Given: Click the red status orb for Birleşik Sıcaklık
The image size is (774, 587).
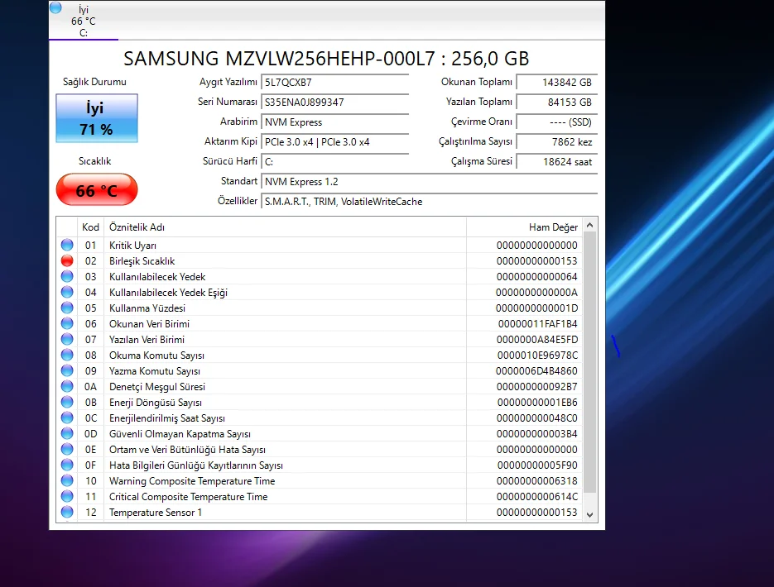Looking at the screenshot, I should point(67,260).
